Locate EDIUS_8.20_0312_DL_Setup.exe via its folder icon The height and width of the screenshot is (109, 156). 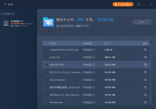click(x=145, y=72)
